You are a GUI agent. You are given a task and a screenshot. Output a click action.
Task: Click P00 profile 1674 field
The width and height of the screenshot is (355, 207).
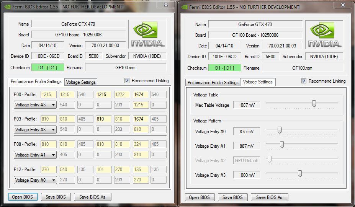click(141, 95)
